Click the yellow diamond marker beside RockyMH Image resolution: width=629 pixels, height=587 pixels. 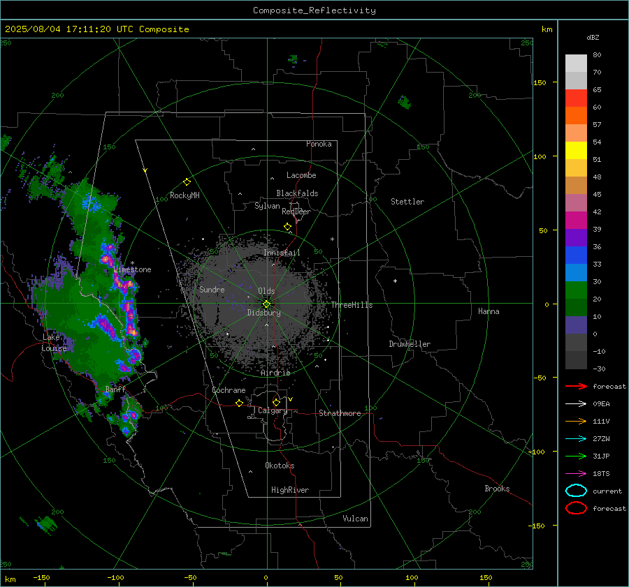point(187,182)
